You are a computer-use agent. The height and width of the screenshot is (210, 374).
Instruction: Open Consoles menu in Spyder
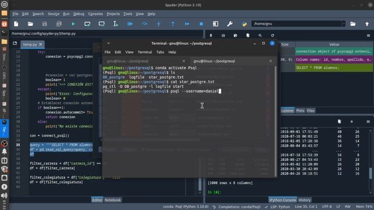[95, 14]
